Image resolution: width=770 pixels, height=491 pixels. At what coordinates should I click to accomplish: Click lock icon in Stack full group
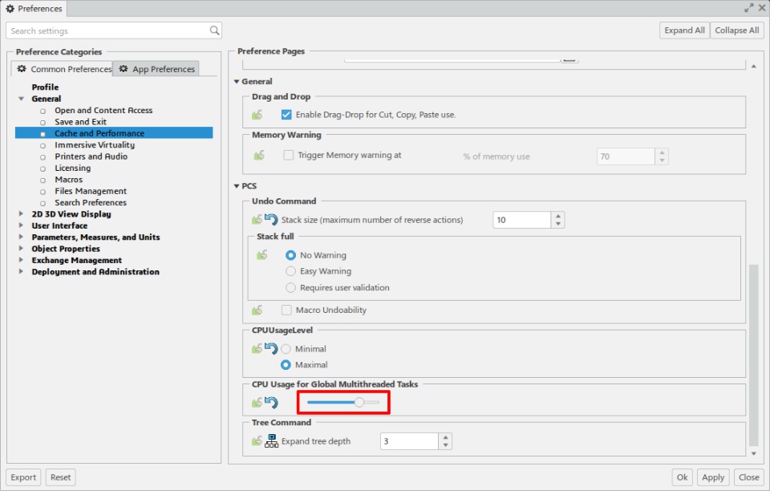pyautogui.click(x=261, y=255)
